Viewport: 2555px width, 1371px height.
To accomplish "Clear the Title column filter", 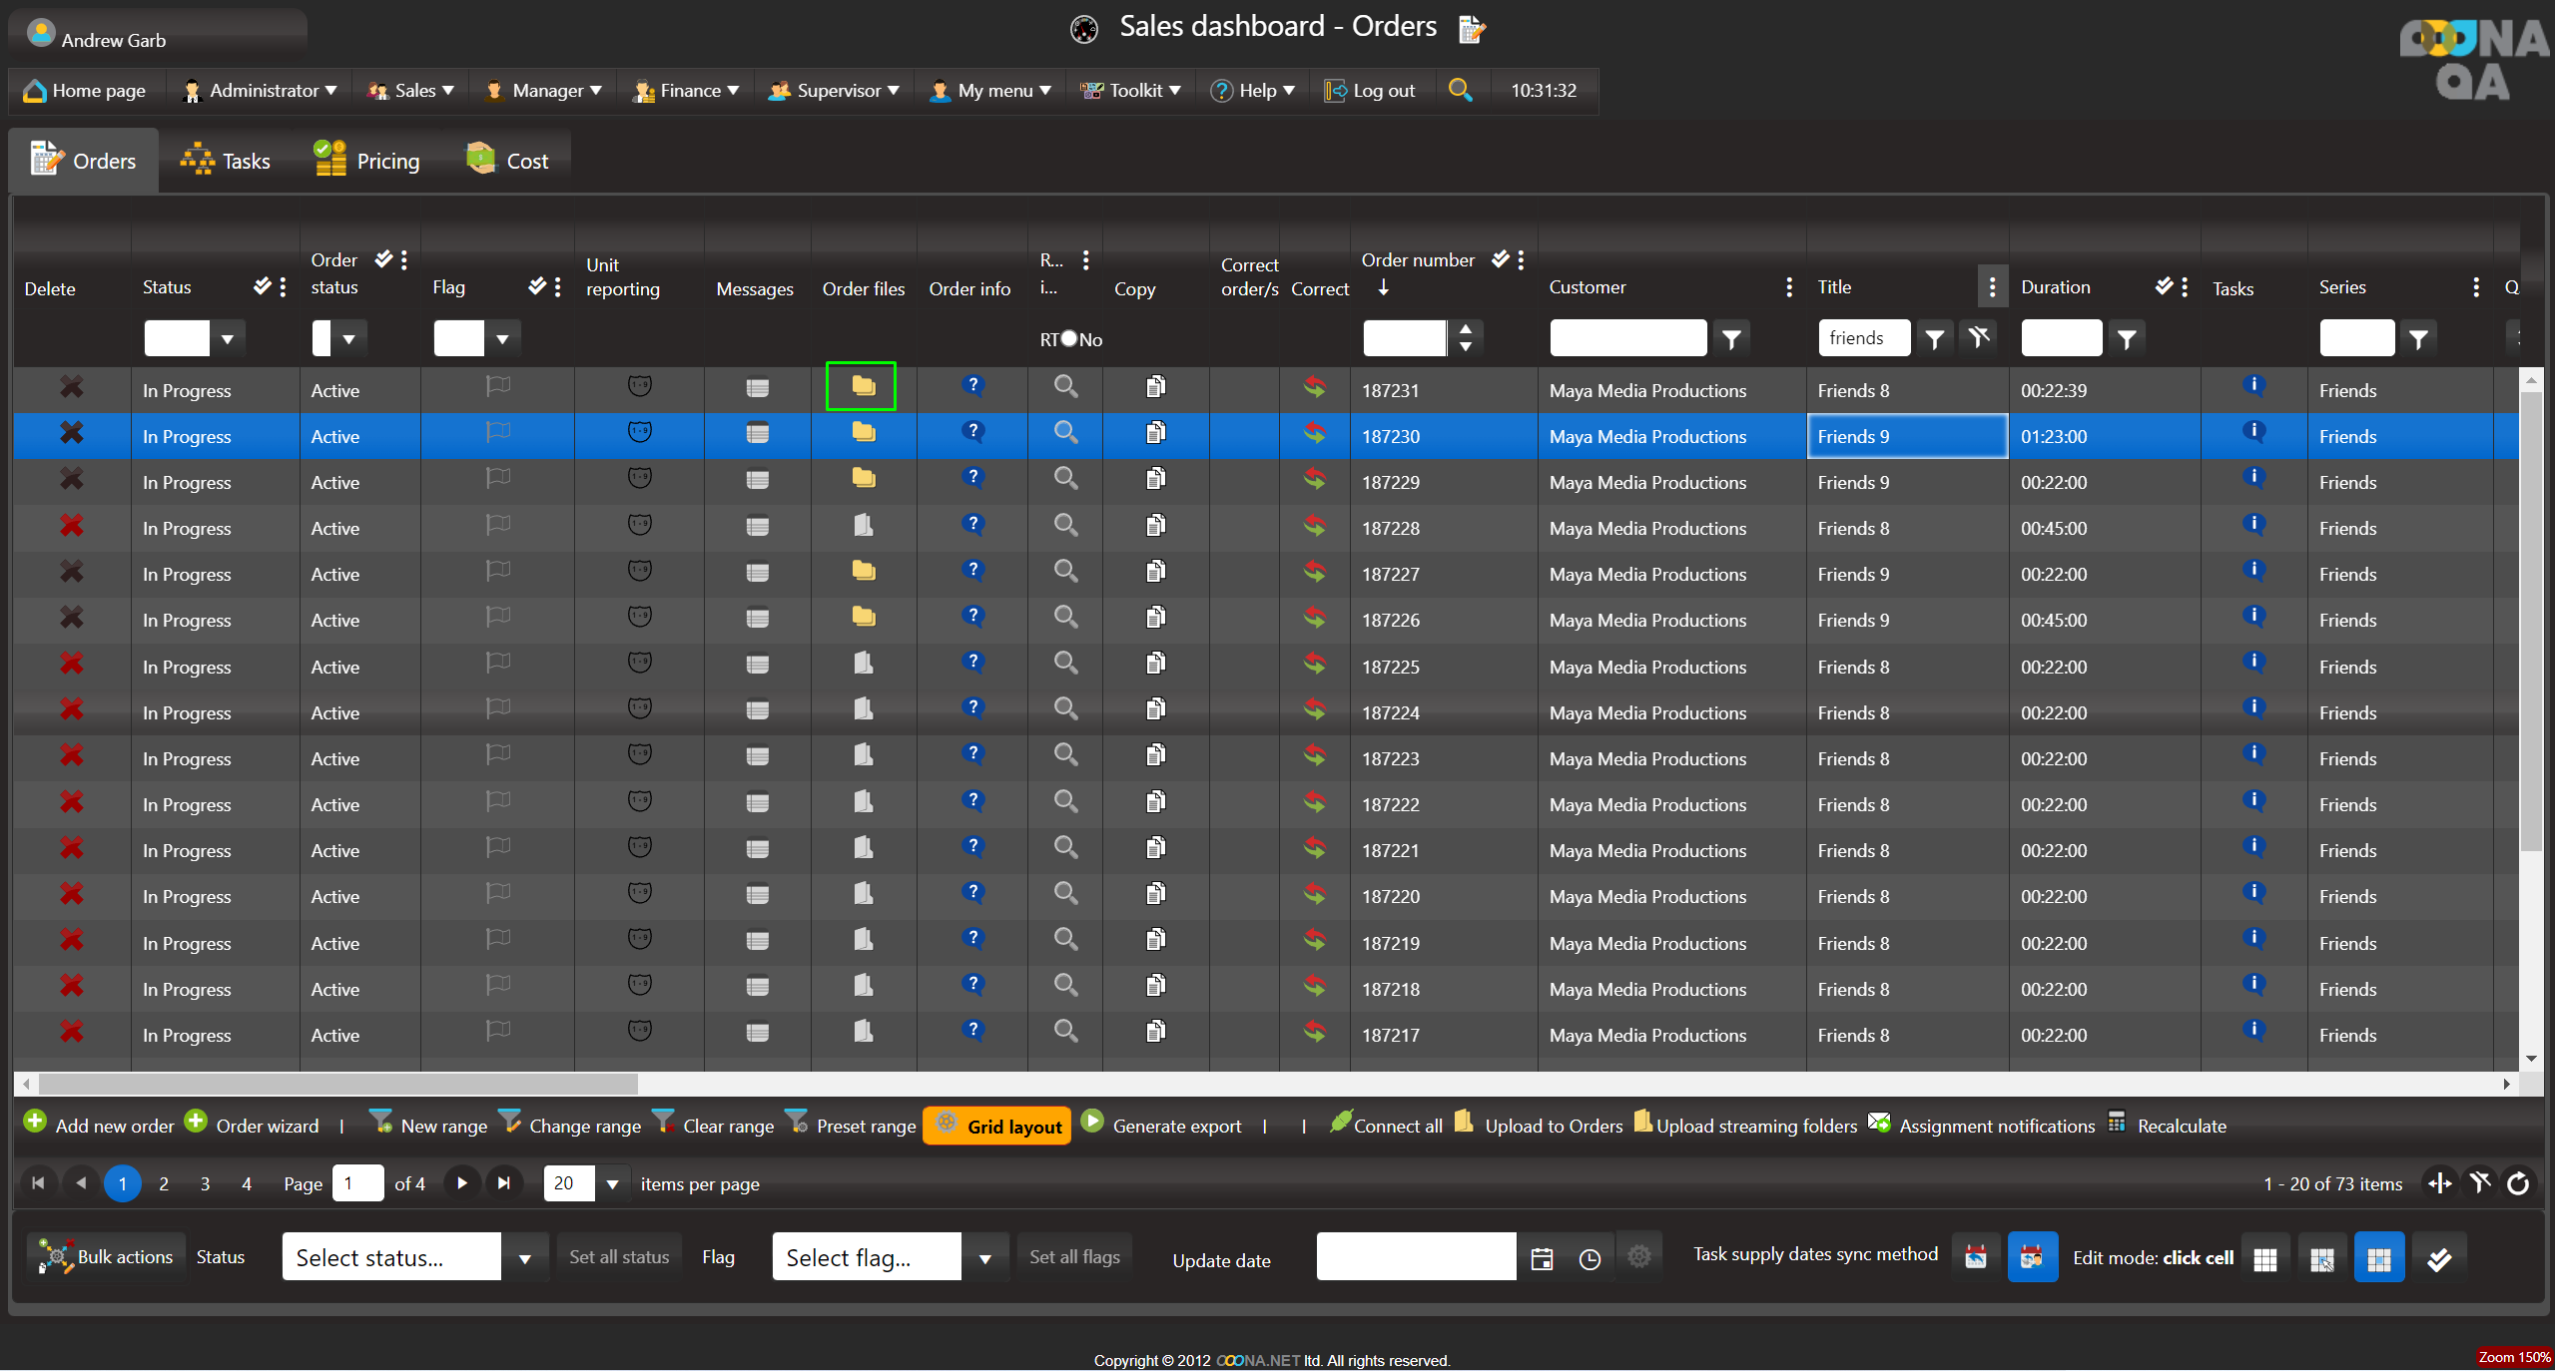I will pos(1978,338).
